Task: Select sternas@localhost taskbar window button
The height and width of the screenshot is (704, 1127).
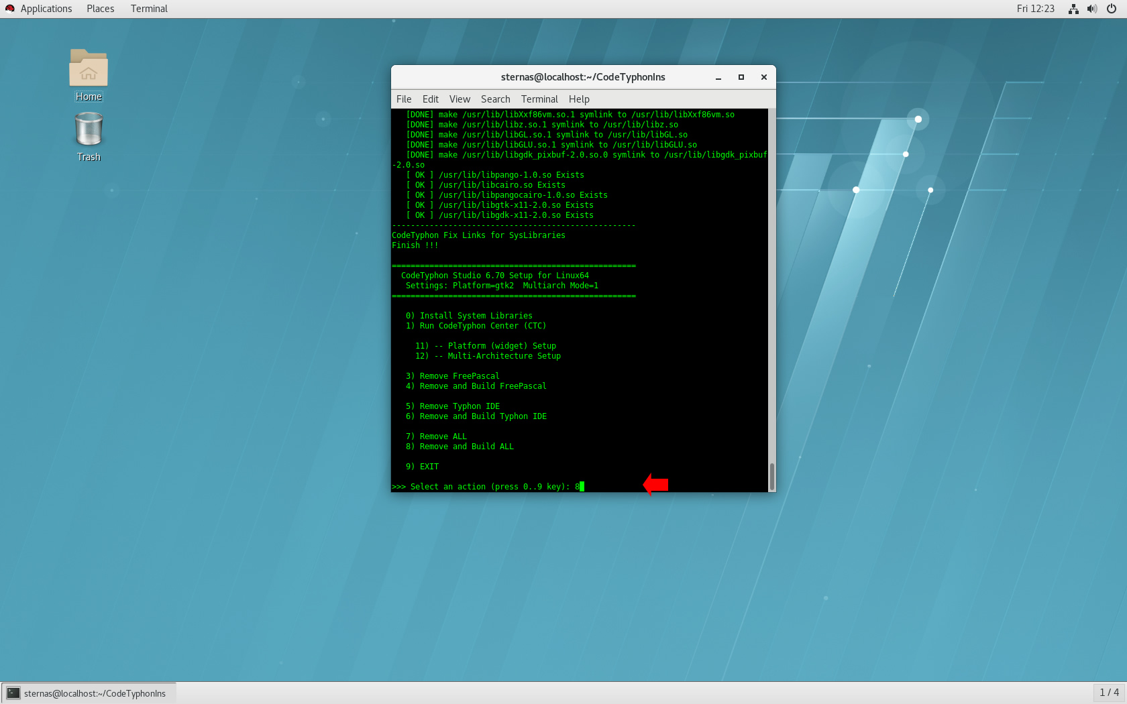Action: click(89, 693)
